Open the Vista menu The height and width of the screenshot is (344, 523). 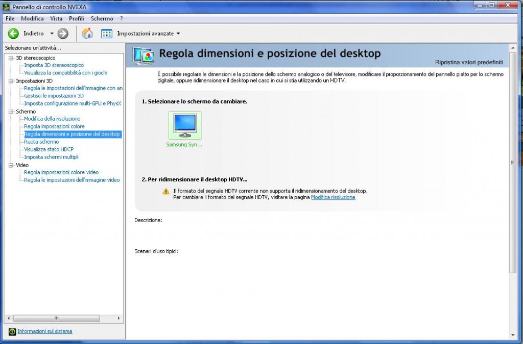[x=56, y=19]
